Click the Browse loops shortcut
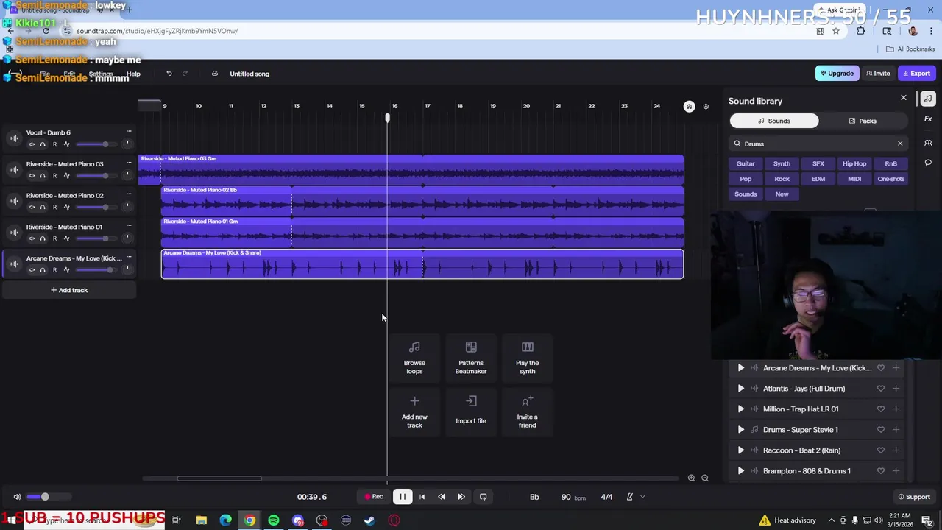The width and height of the screenshot is (942, 530). click(414, 358)
